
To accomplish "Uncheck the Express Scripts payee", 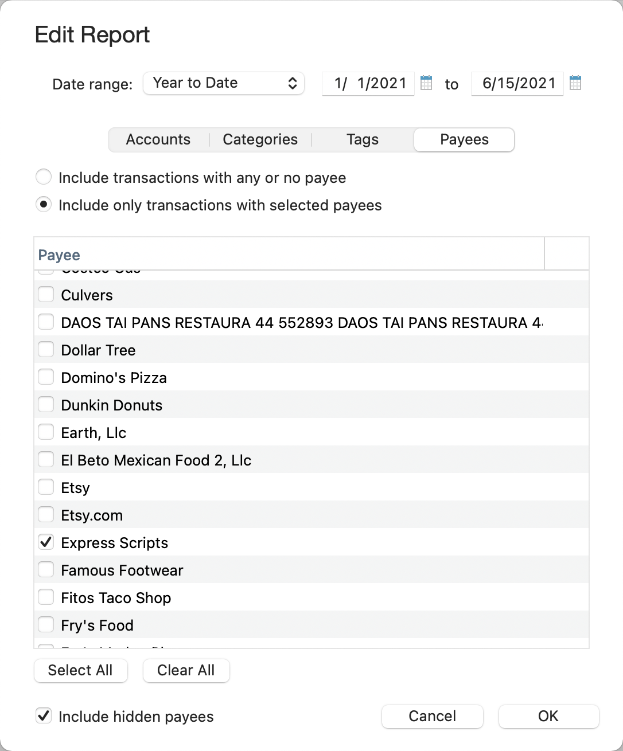I will [46, 542].
